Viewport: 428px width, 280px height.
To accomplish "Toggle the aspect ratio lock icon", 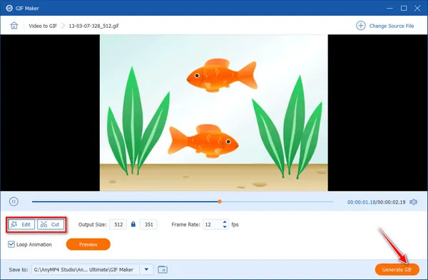I will pos(133,224).
